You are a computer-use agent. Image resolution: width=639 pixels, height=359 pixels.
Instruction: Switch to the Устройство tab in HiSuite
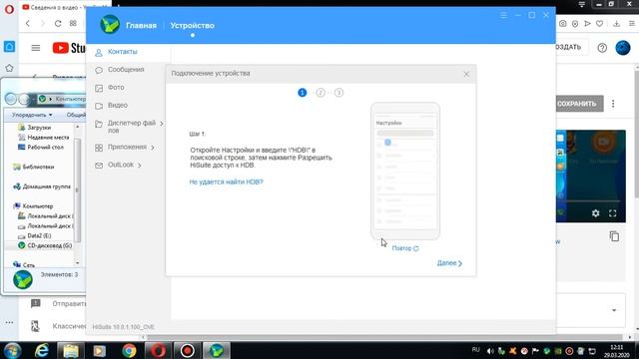192,25
